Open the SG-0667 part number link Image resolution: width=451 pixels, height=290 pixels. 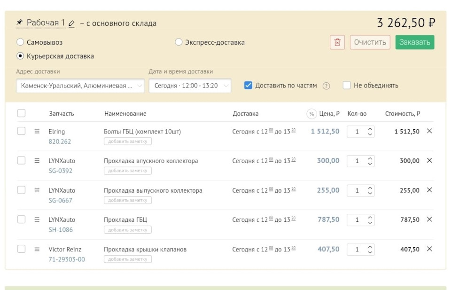pyautogui.click(x=61, y=200)
